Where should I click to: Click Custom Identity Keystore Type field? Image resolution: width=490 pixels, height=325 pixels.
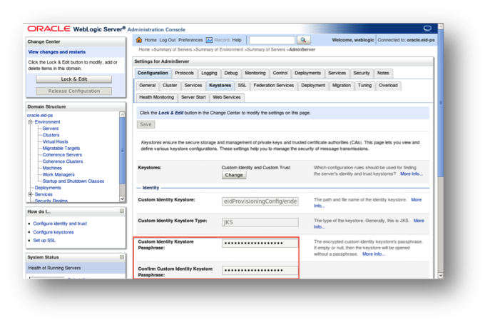pyautogui.click(x=260, y=222)
